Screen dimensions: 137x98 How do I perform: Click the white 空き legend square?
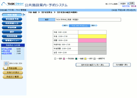click(x=55, y=59)
